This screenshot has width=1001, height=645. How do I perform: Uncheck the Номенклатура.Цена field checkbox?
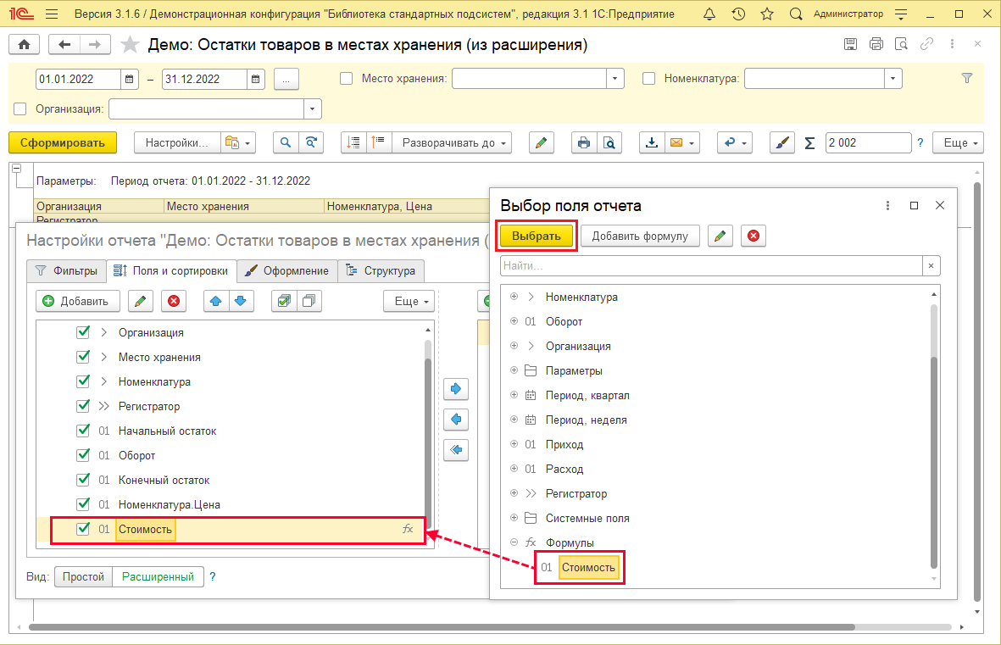[83, 503]
